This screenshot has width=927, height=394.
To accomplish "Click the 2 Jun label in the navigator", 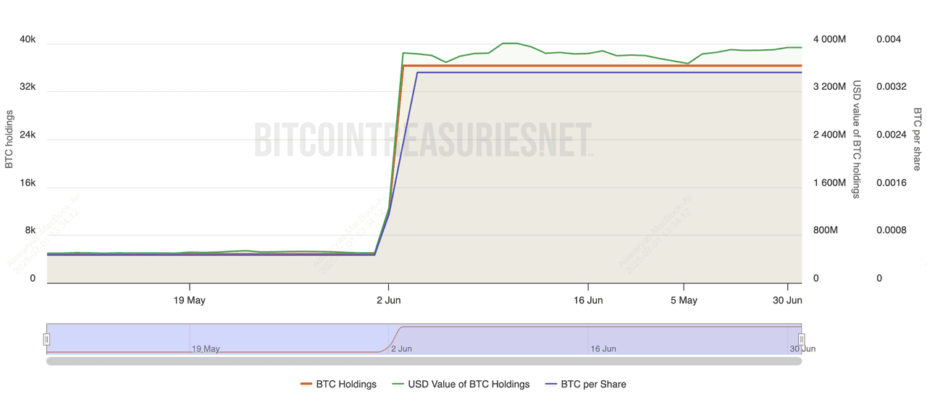I will [x=401, y=348].
